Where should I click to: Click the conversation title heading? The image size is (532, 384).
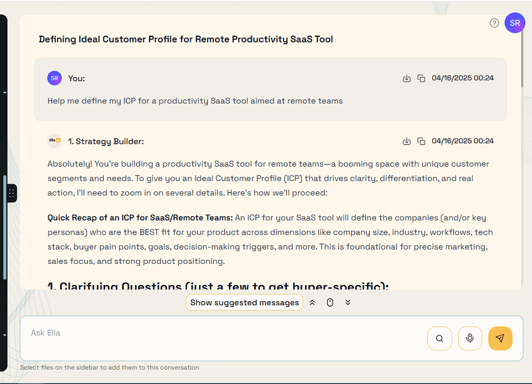pos(186,39)
